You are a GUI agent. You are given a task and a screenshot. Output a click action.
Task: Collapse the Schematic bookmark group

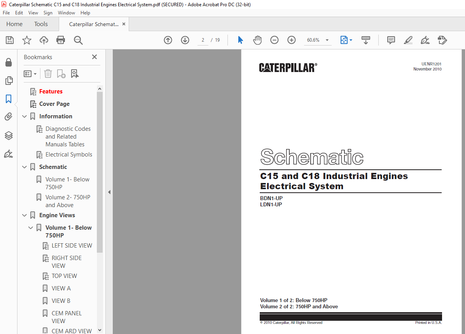24,167
